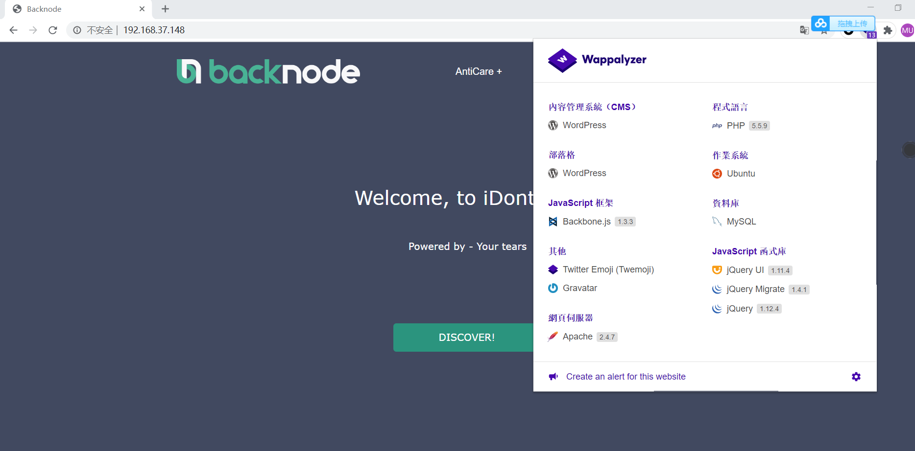The height and width of the screenshot is (451, 915).
Task: Click the 程式語言 category heading
Action: tap(730, 107)
